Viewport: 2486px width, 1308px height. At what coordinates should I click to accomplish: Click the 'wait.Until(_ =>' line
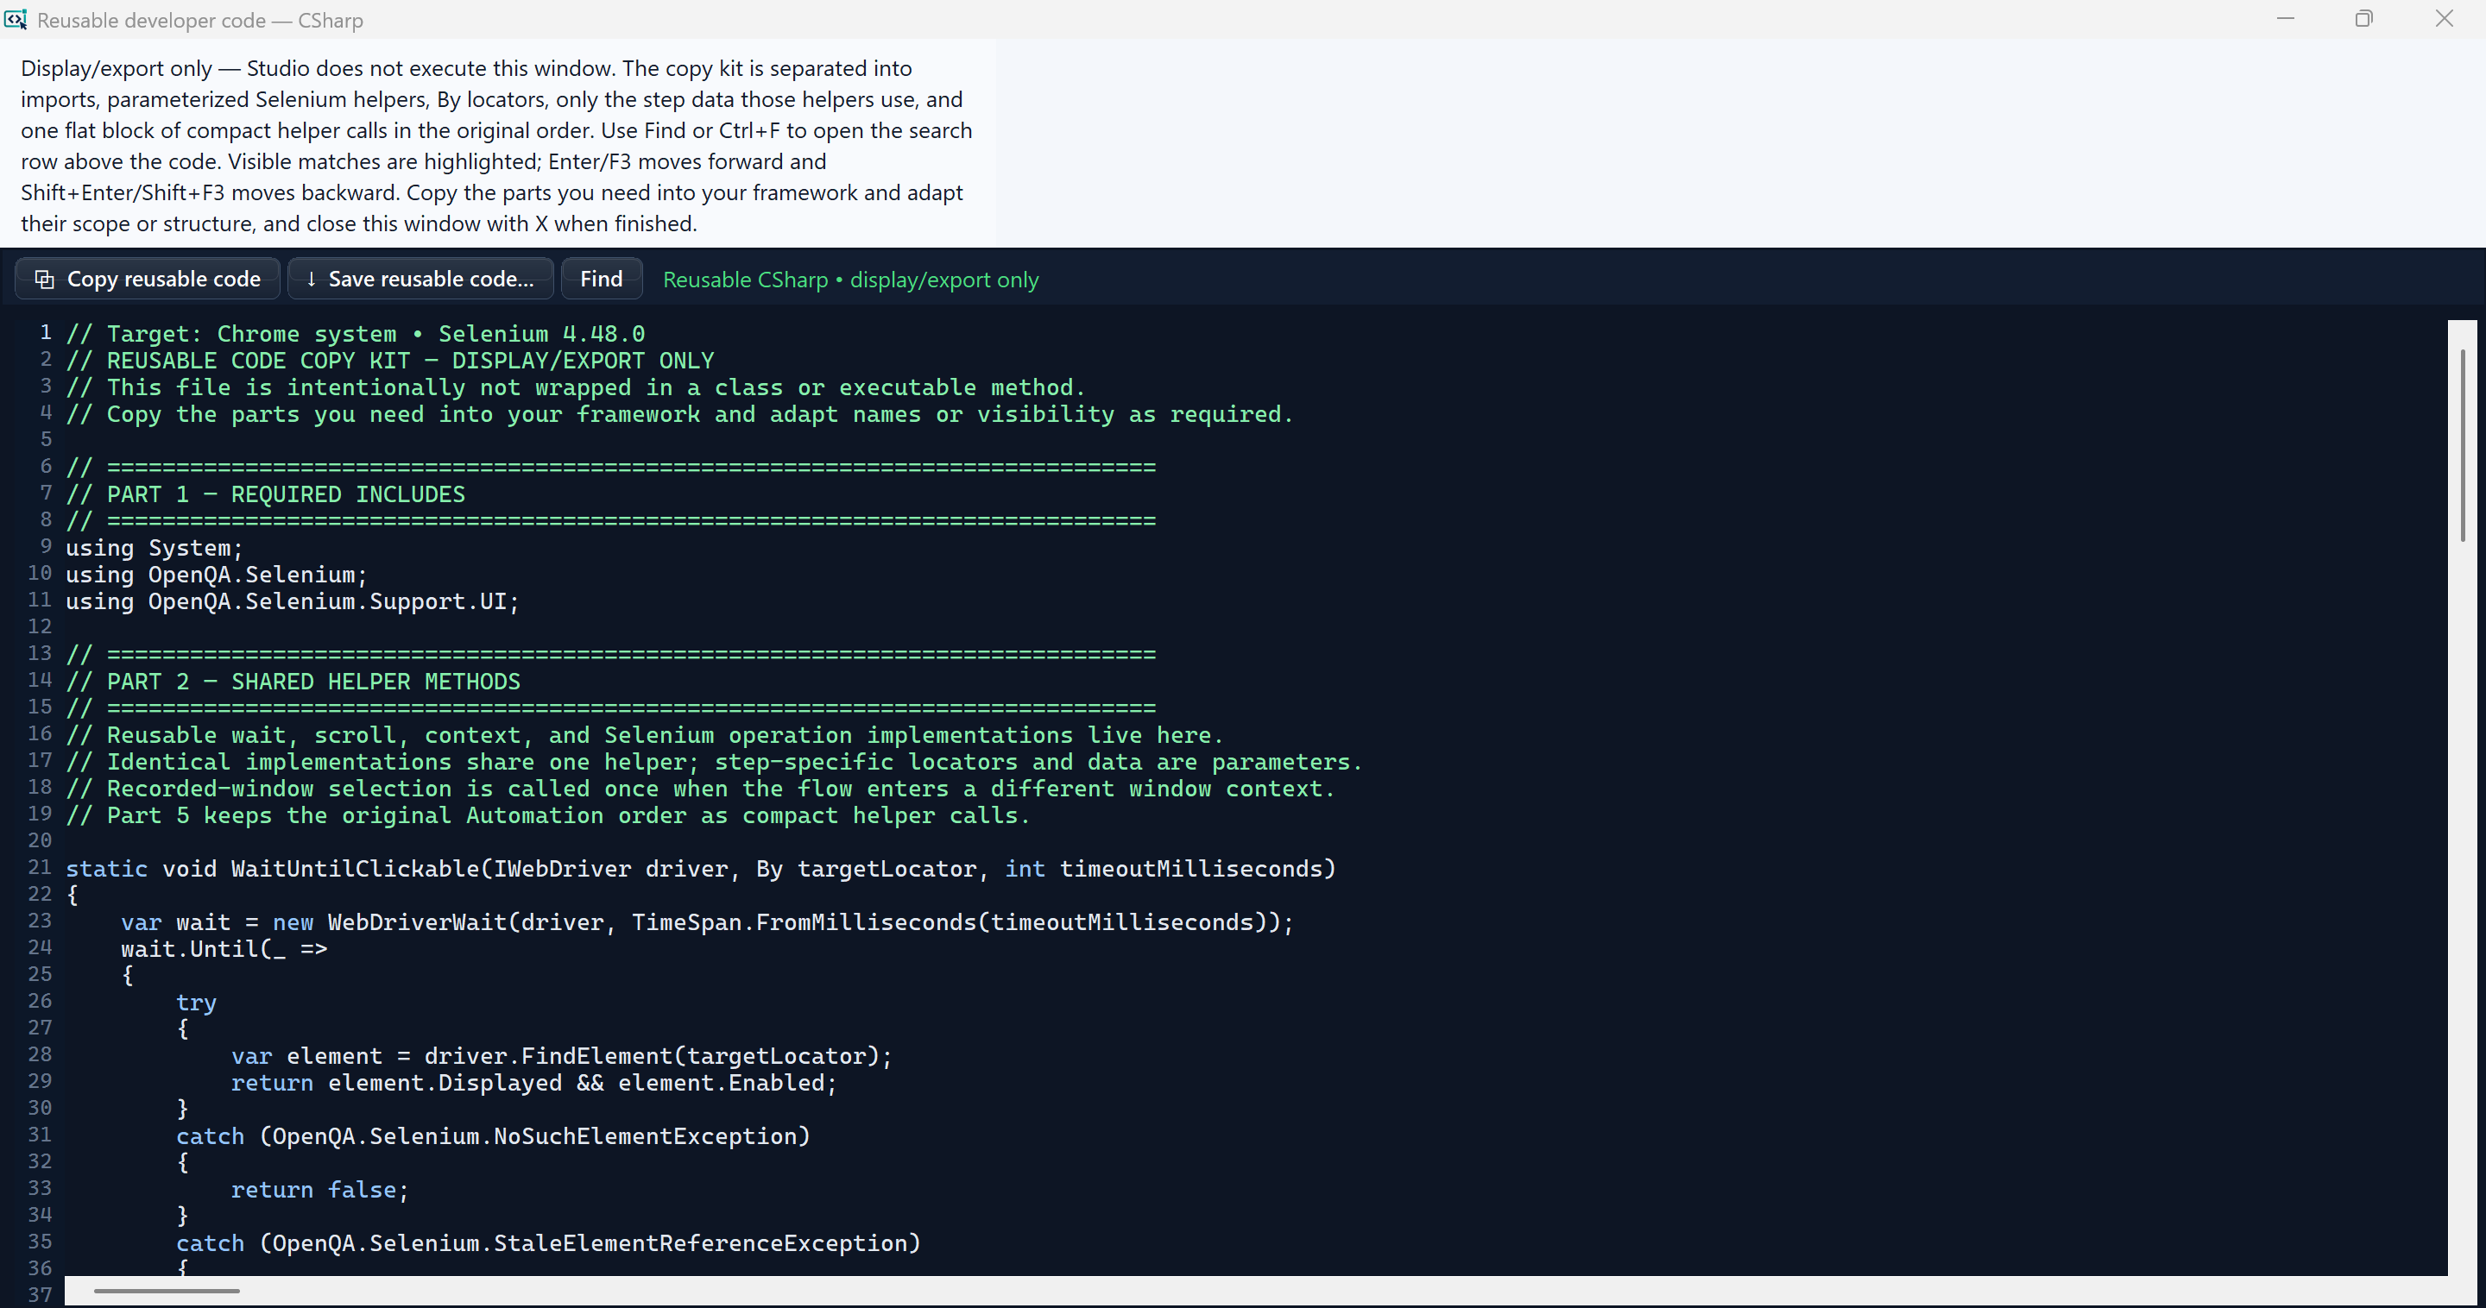224,949
